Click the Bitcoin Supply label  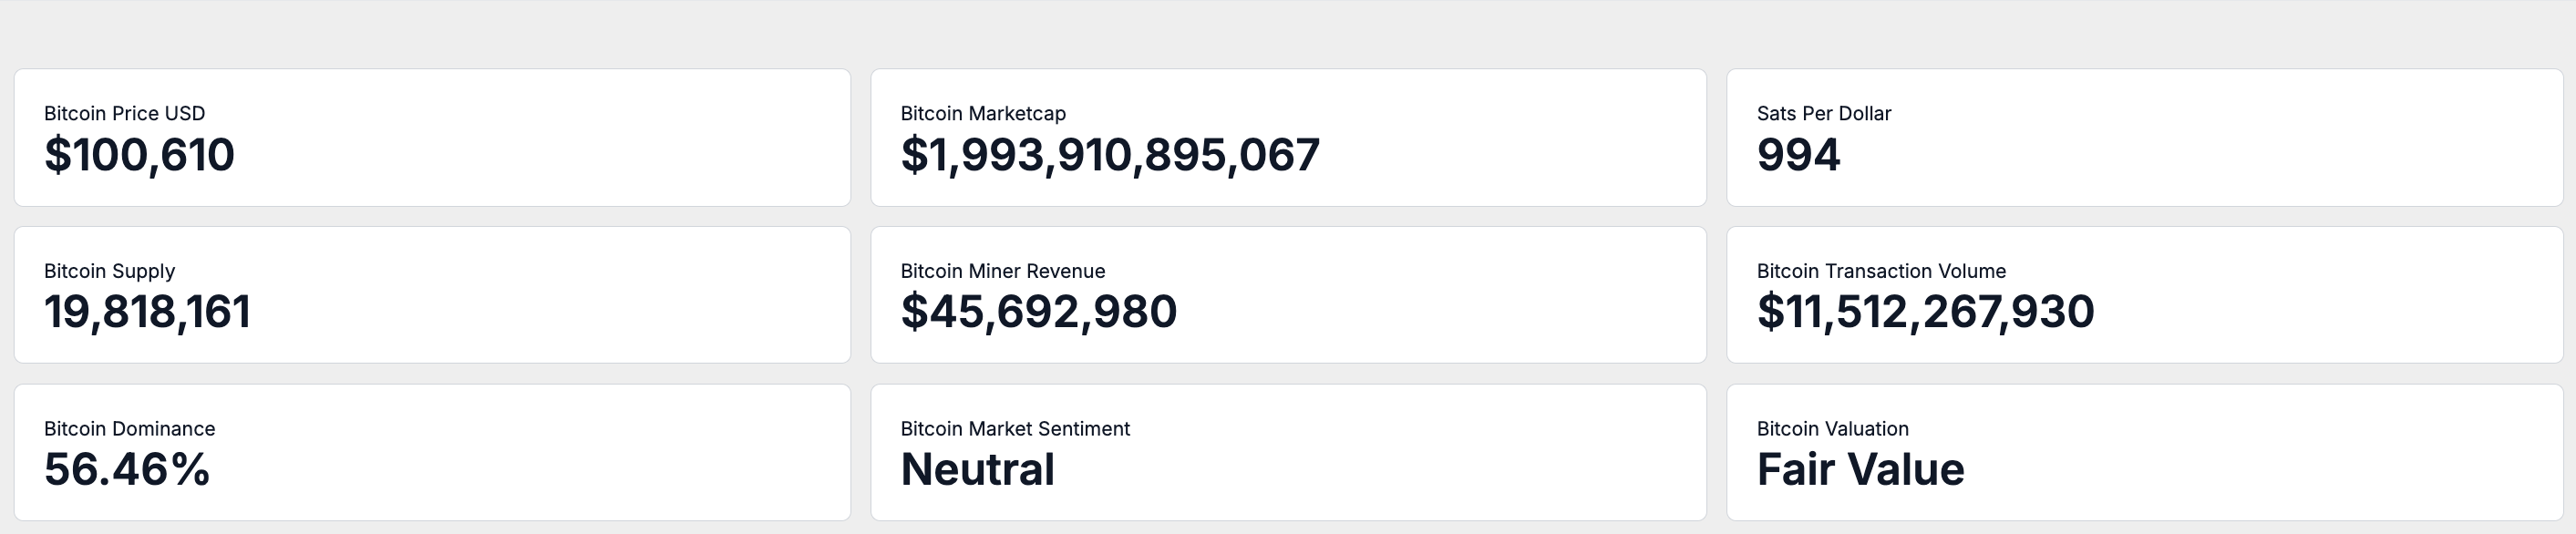point(109,271)
